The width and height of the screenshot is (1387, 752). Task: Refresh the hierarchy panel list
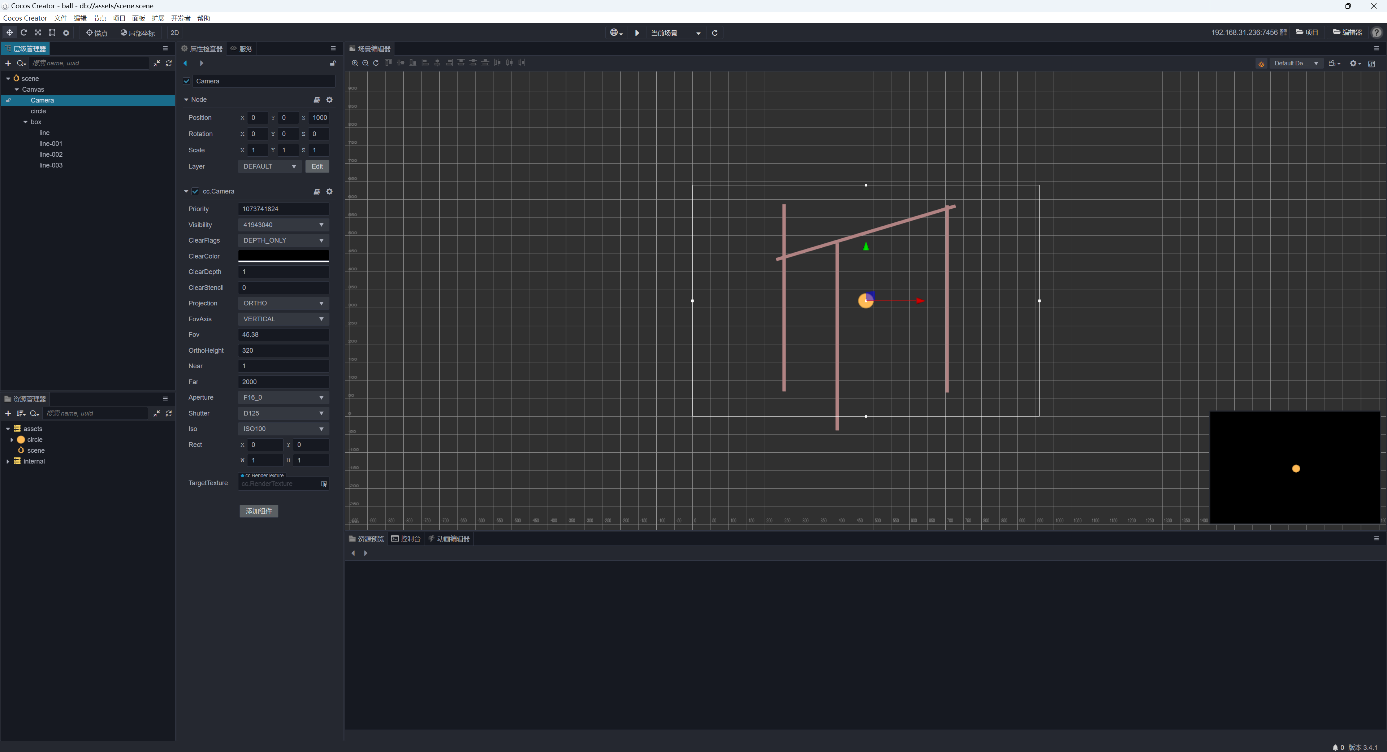(x=169, y=64)
